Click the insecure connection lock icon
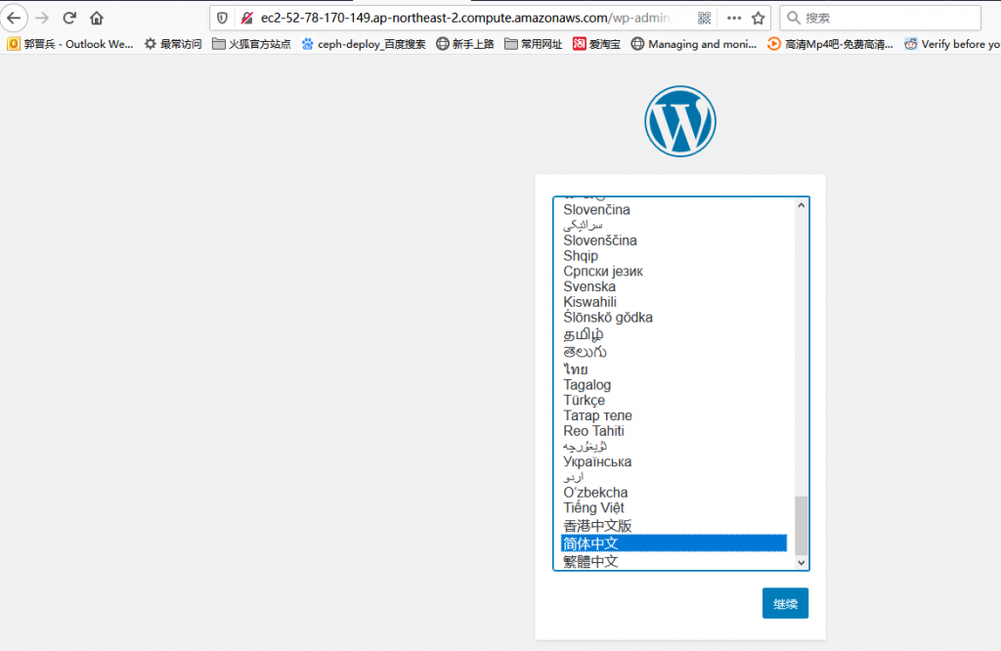Image resolution: width=1001 pixels, height=651 pixels. point(247,18)
